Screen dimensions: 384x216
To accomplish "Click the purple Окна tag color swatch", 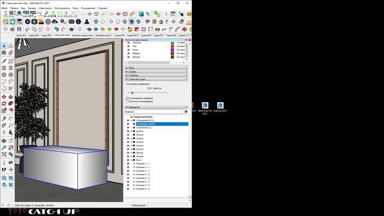I will 172,50.
